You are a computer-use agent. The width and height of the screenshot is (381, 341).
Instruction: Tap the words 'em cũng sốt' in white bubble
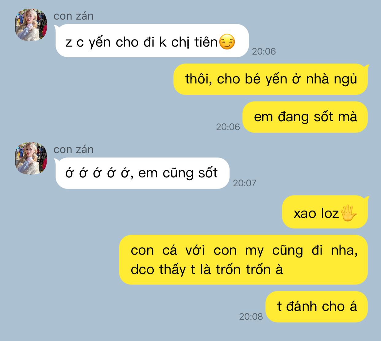tap(178, 173)
